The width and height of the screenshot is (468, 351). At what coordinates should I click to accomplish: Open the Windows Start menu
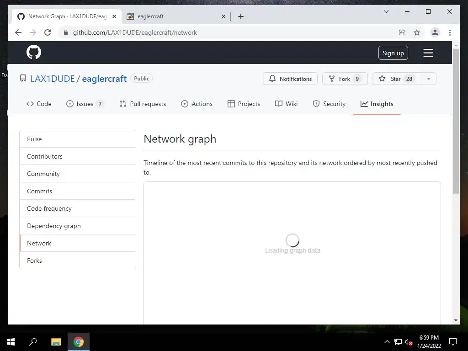click(11, 342)
